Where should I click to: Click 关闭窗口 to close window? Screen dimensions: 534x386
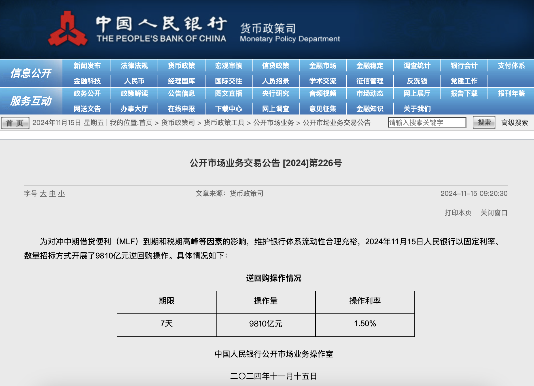494,213
